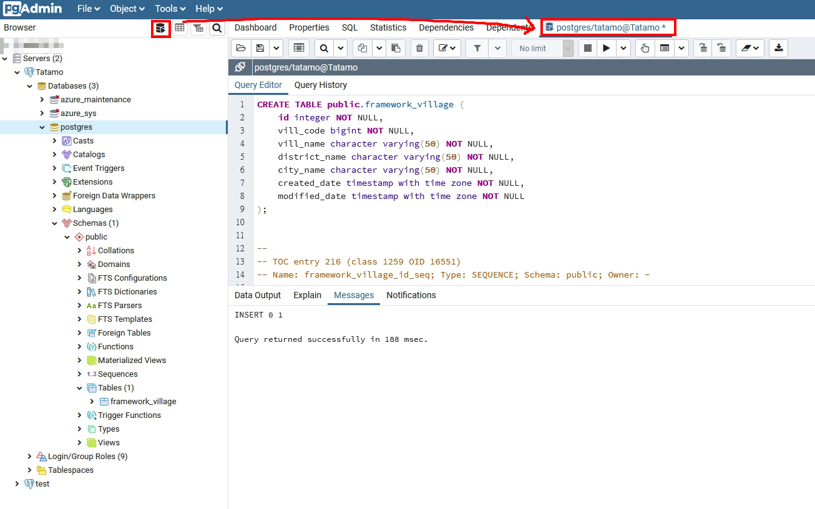The height and width of the screenshot is (509, 815).
Task: Select the Trigger Functions tree item
Action: point(129,415)
